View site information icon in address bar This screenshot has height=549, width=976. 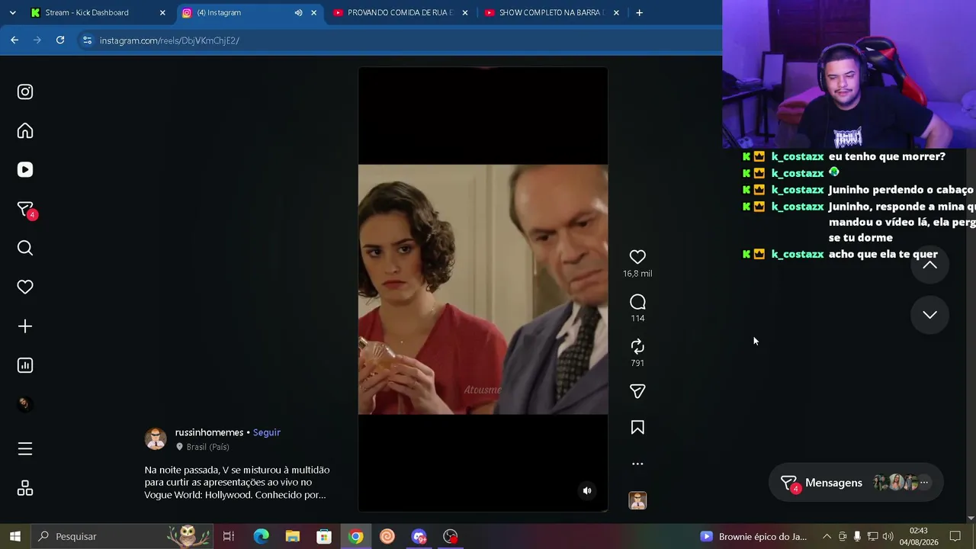pos(87,40)
